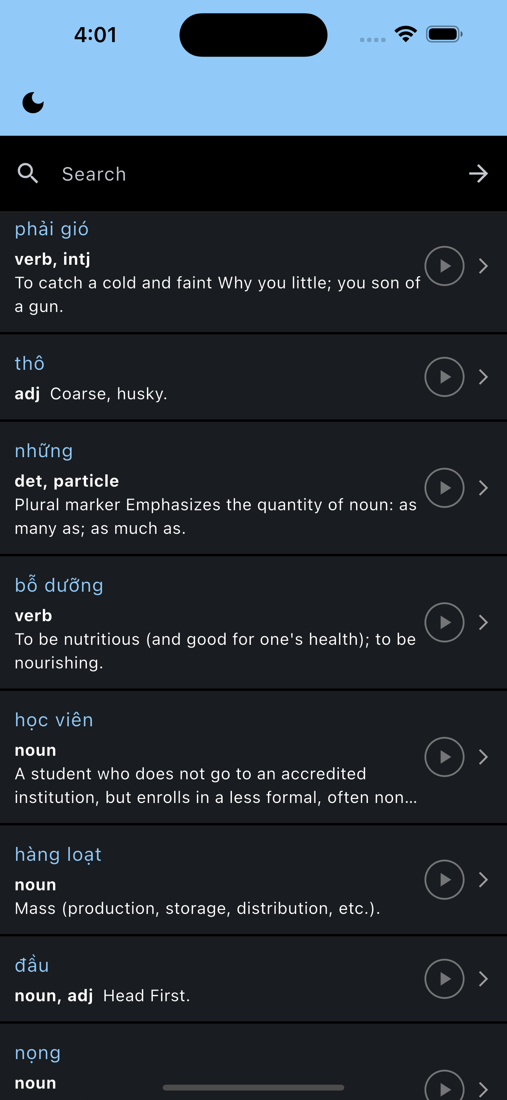Expand bổ dưỡng details chevron
The width and height of the screenshot is (507, 1100).
[483, 622]
